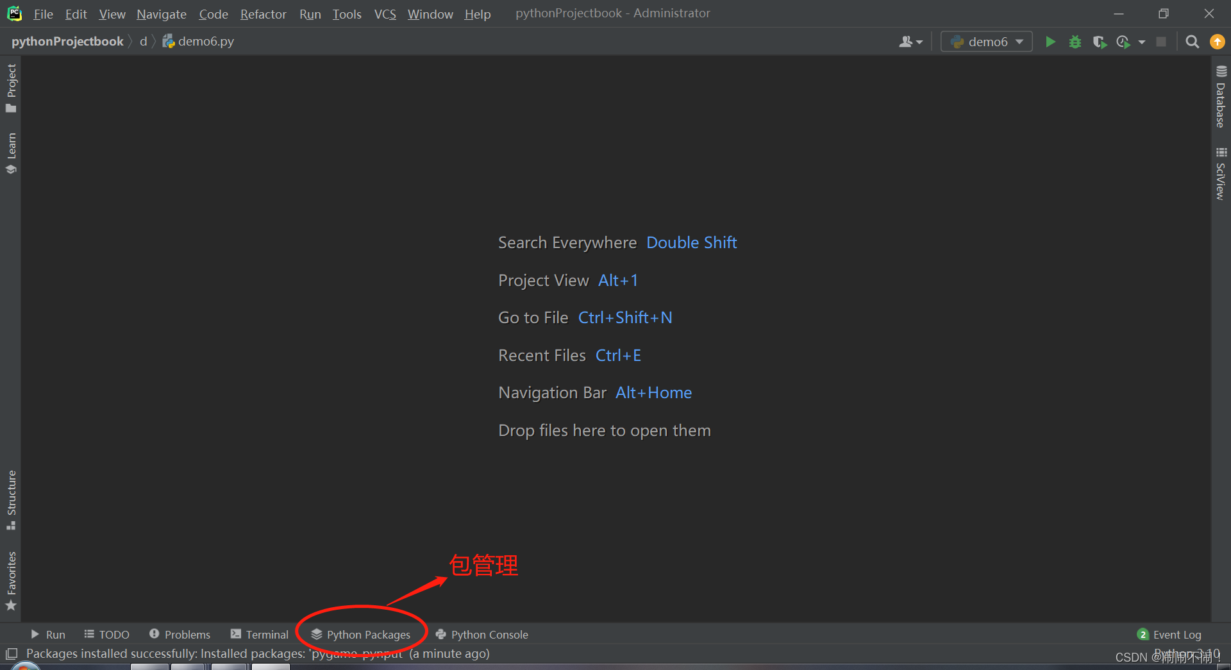Open the Database side panel
1231x670 pixels.
click(1221, 96)
